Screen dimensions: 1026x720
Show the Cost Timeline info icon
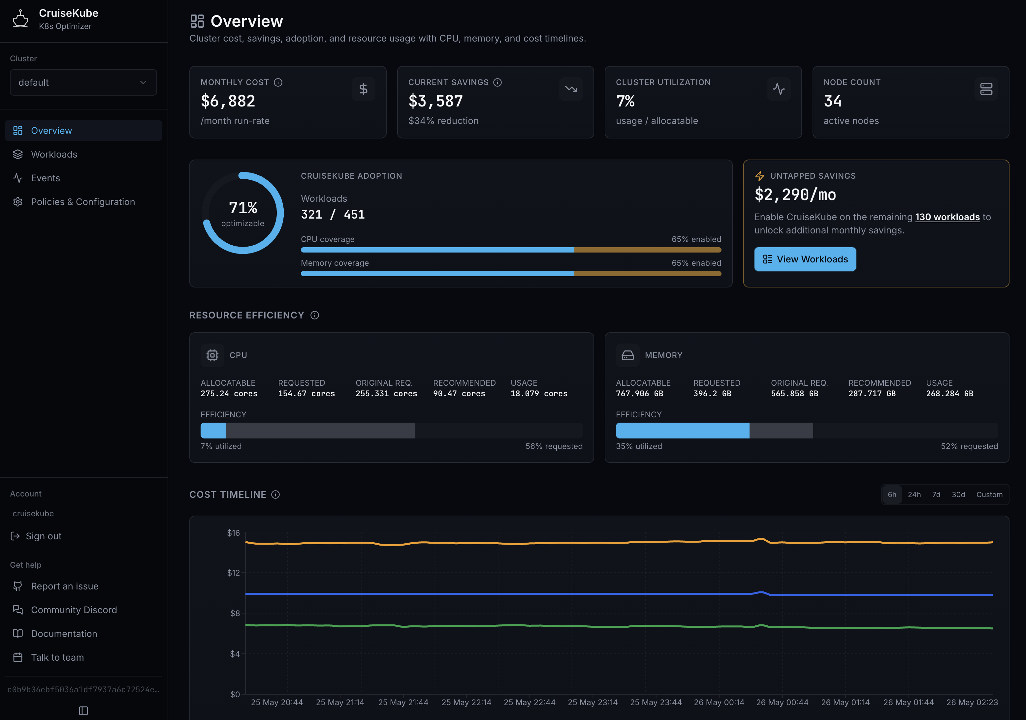pos(276,495)
